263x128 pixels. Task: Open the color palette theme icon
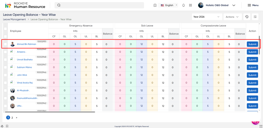tap(247, 17)
